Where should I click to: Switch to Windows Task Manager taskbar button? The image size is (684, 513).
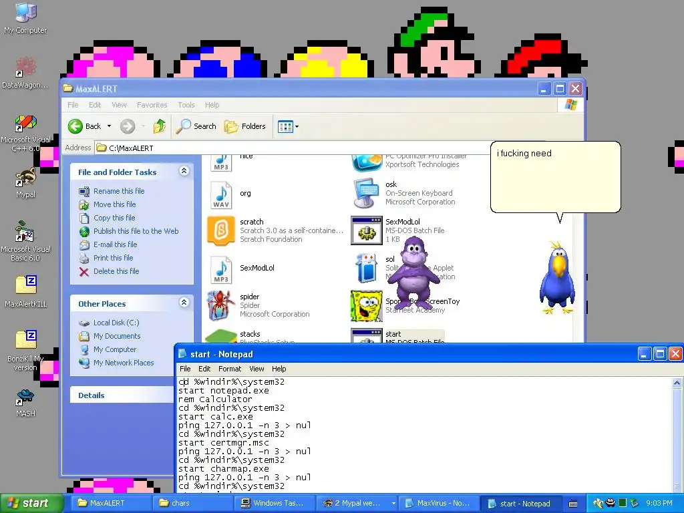pyautogui.click(x=275, y=504)
